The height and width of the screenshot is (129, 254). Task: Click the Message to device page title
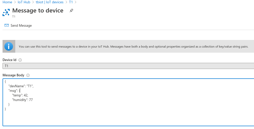pos(38,10)
